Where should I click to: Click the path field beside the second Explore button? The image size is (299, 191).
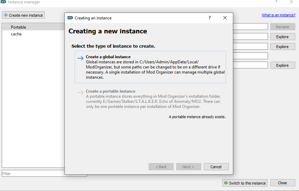[250, 46]
